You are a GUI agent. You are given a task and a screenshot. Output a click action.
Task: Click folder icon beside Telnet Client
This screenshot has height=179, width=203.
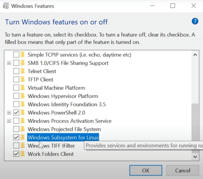(x=22, y=71)
